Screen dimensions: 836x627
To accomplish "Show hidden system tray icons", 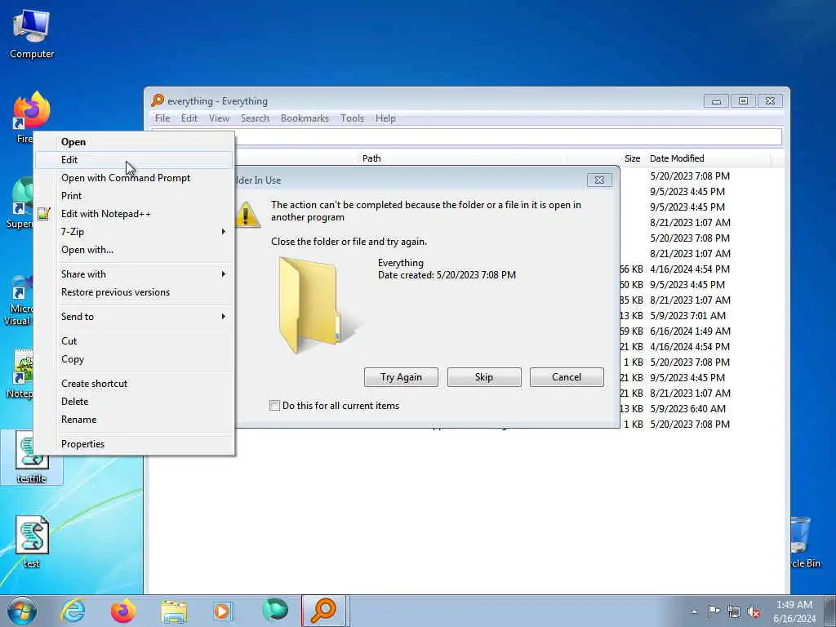I will pyautogui.click(x=694, y=611).
